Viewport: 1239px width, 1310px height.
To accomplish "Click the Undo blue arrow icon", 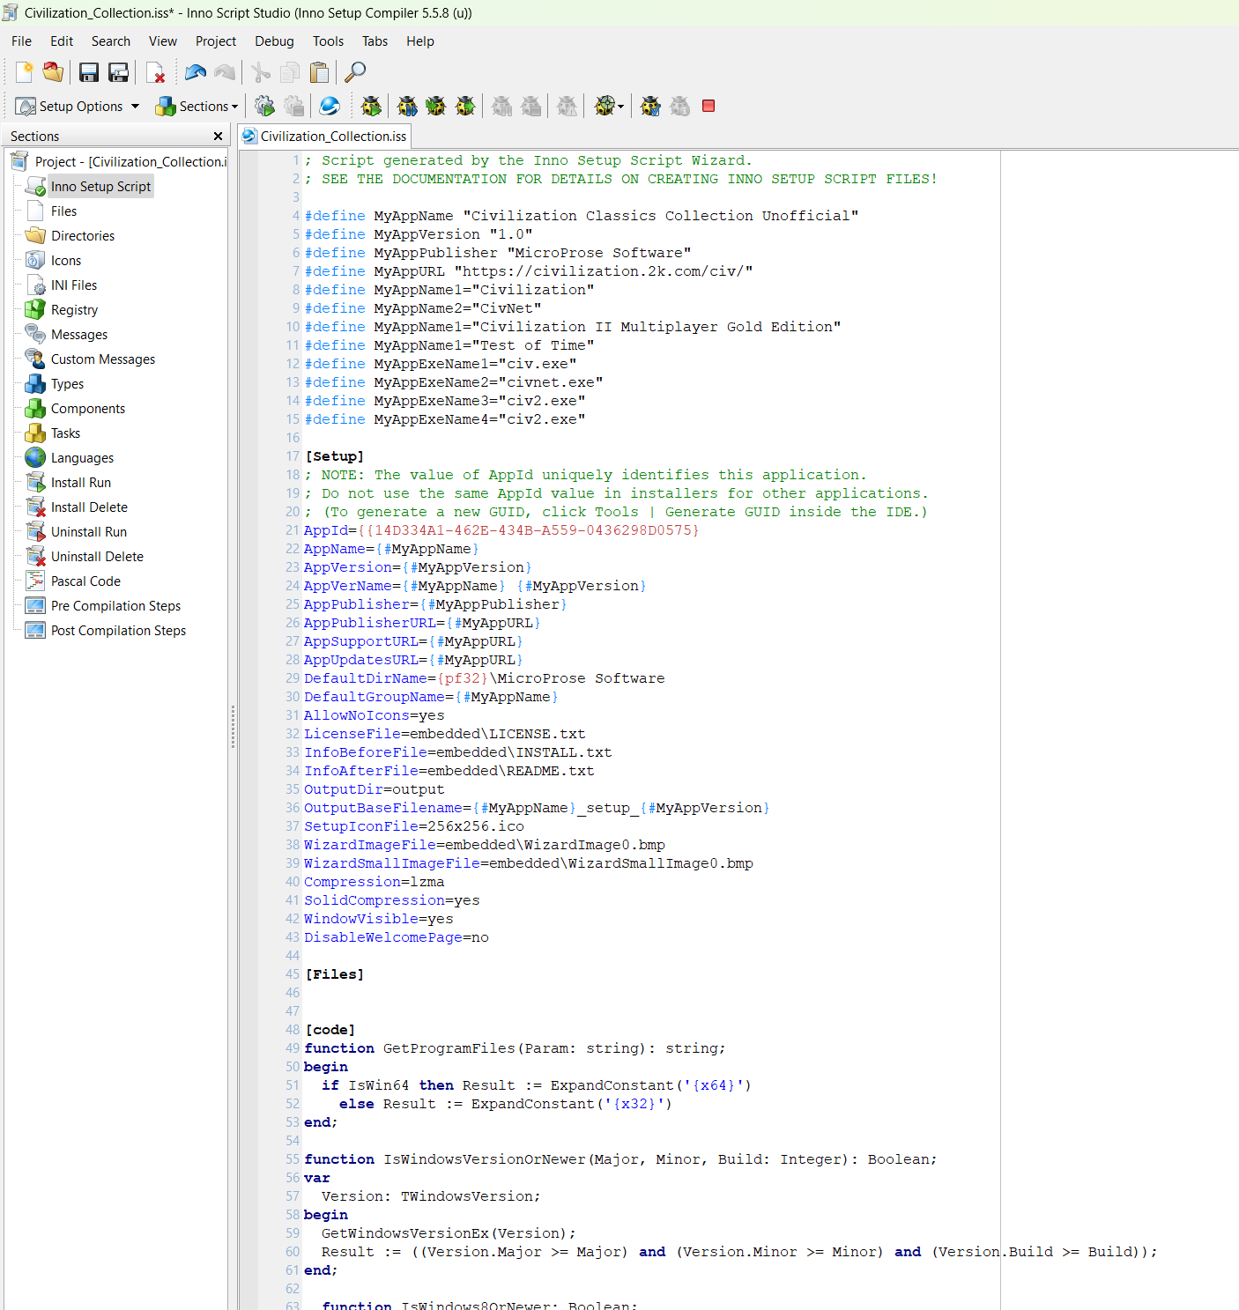I will tap(196, 72).
